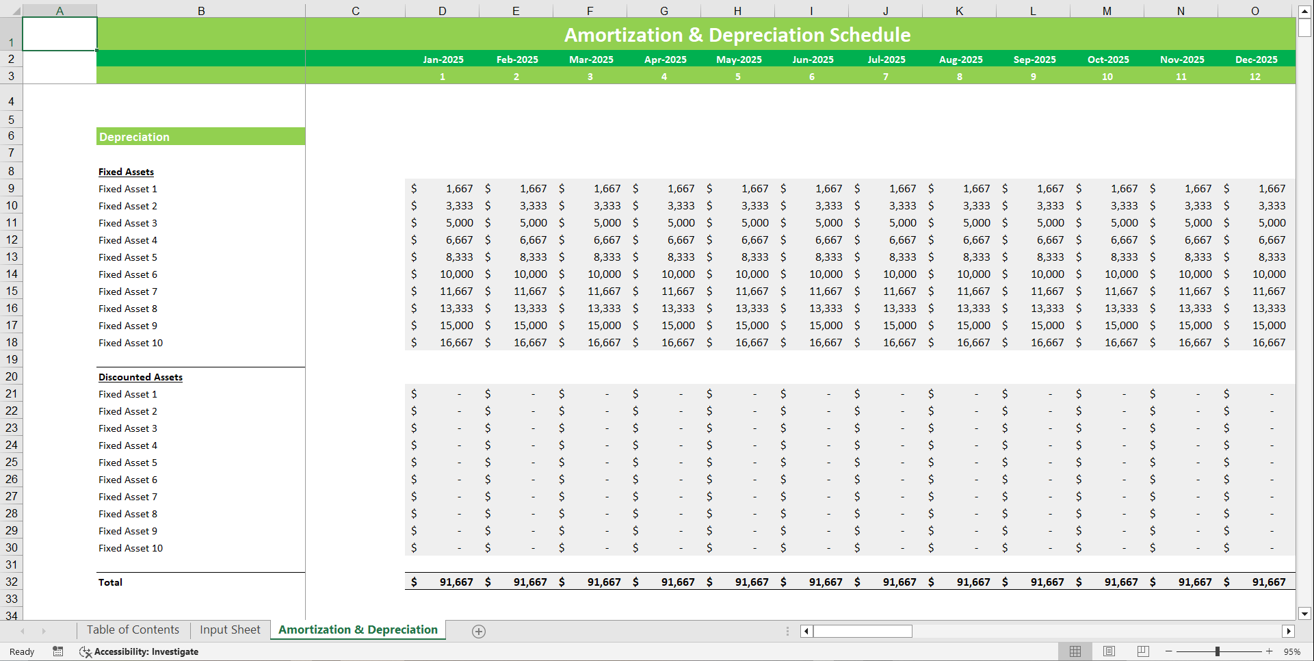Click the next sheet navigation arrow

[x=43, y=631]
